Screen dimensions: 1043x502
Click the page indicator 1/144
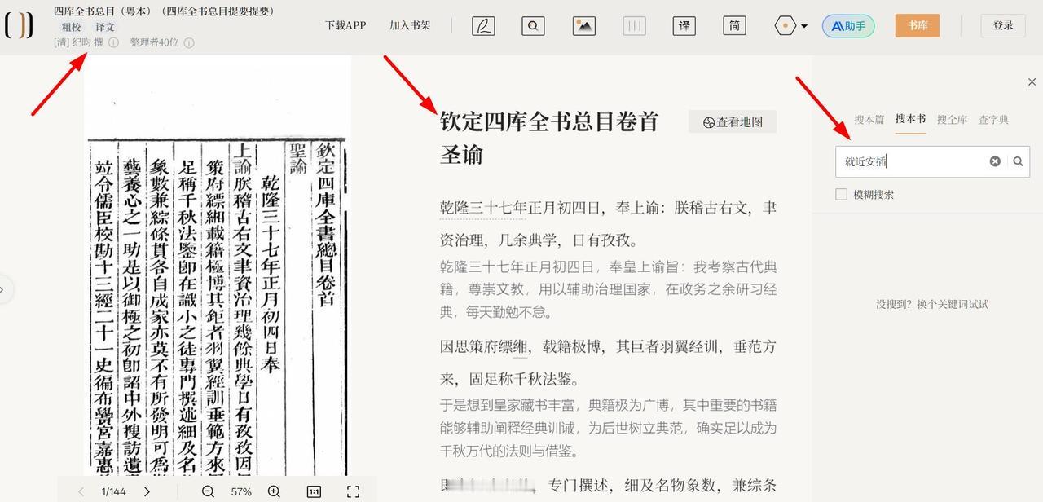114,491
